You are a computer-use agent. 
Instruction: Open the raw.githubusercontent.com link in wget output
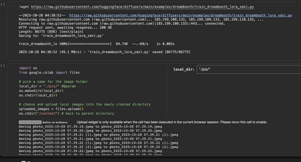180,15
